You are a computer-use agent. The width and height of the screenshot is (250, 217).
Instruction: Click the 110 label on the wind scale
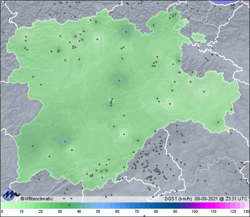click(214, 212)
